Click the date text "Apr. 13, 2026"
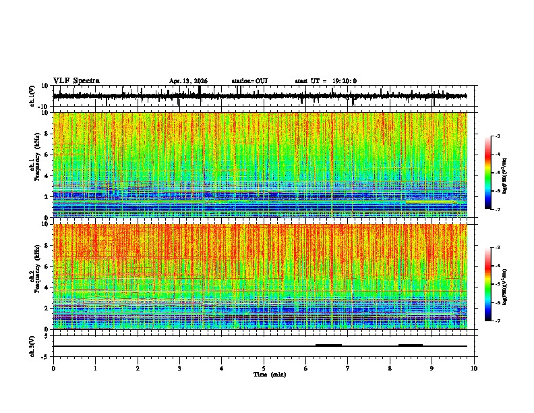The width and height of the screenshot is (534, 413). [x=188, y=81]
